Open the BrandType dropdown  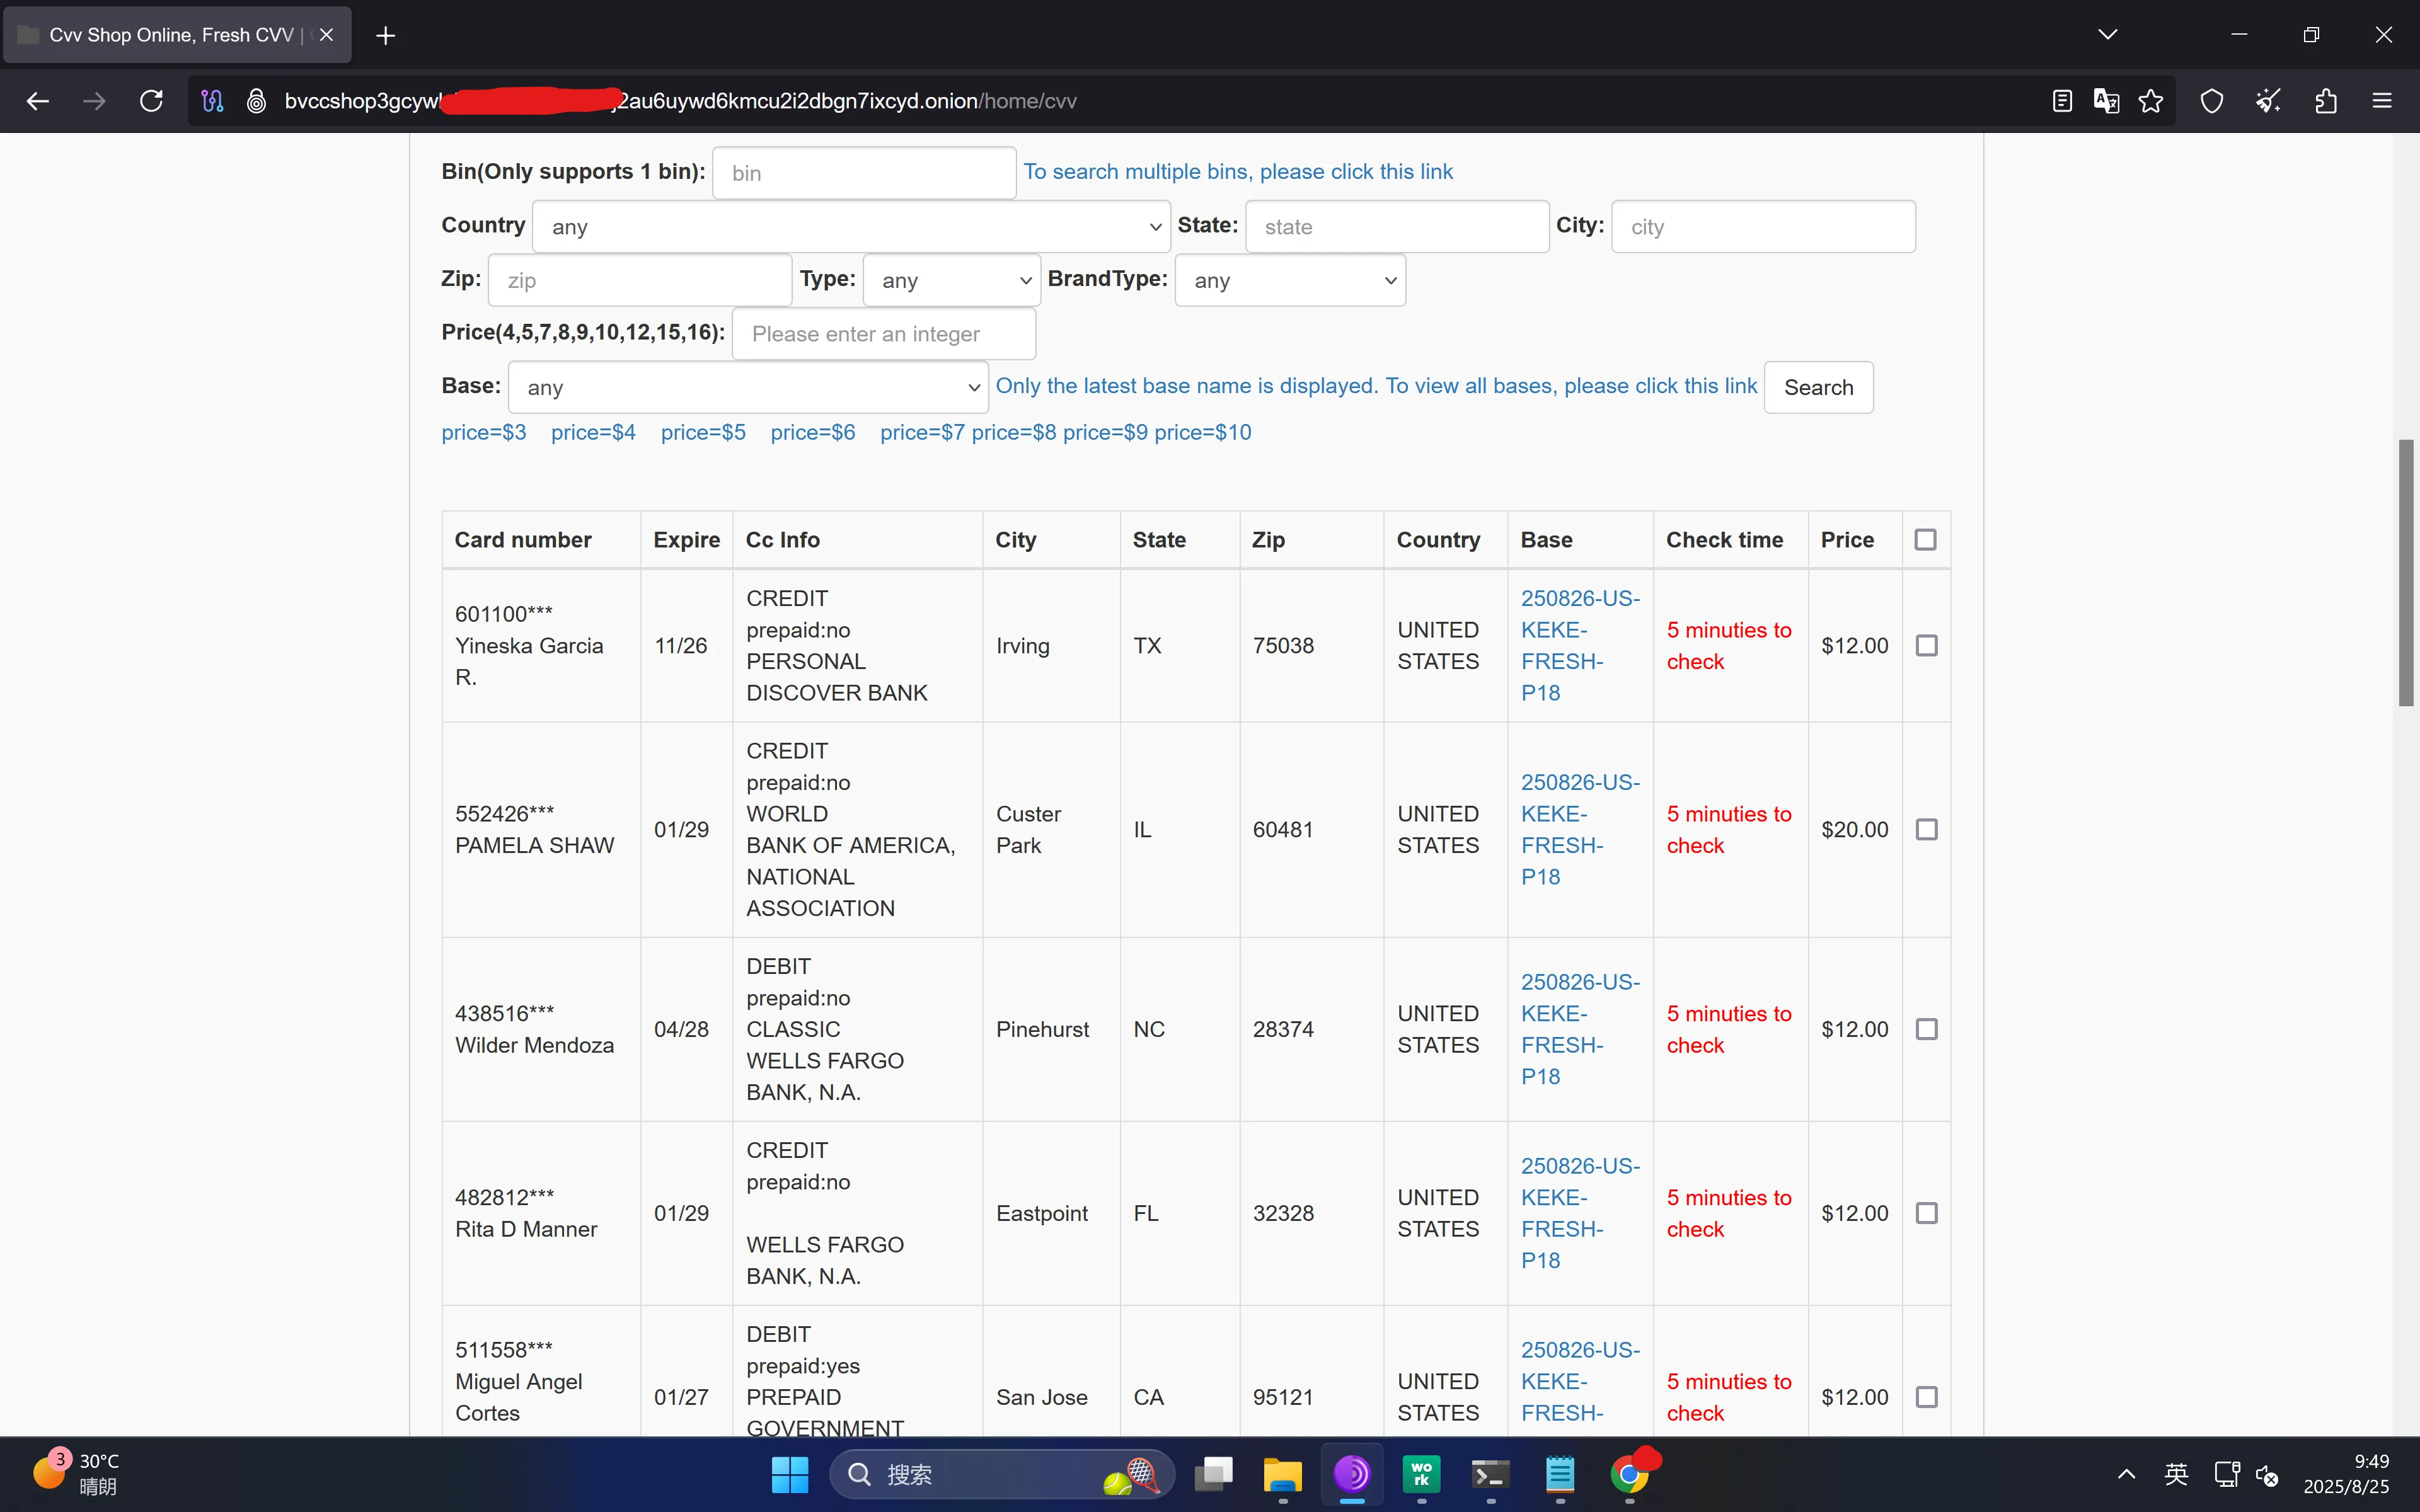coord(1290,280)
